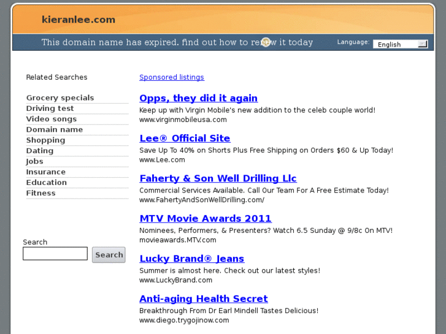Click movieawards.MTV.com URL text
446x334 pixels.
178,240
